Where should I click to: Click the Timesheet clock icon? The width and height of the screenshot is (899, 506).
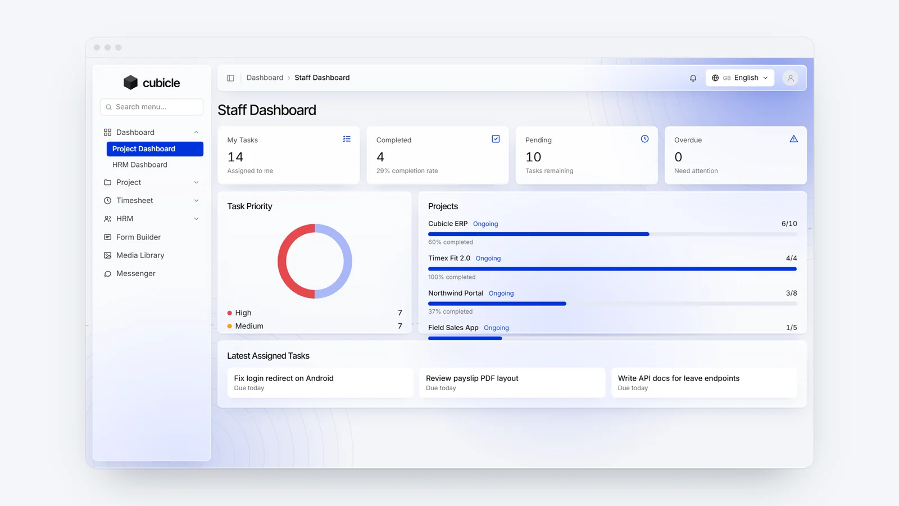(107, 201)
